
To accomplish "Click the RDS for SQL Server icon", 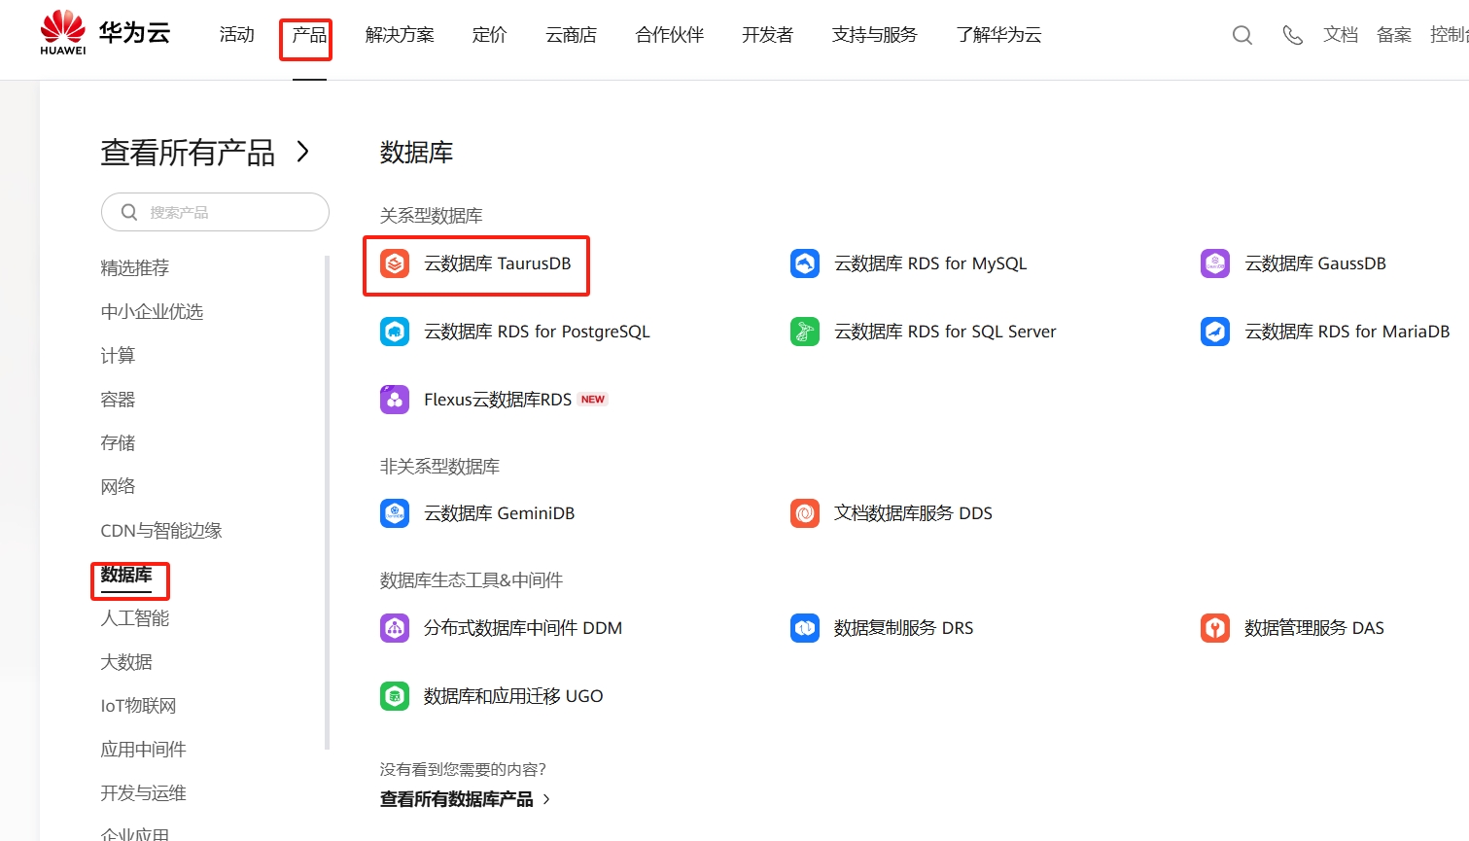I will click(x=805, y=332).
